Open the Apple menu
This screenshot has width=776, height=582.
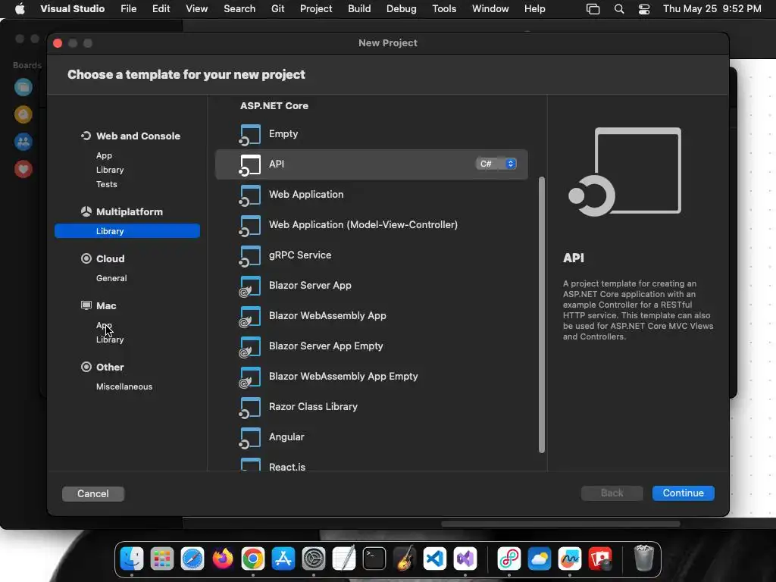tap(20, 9)
